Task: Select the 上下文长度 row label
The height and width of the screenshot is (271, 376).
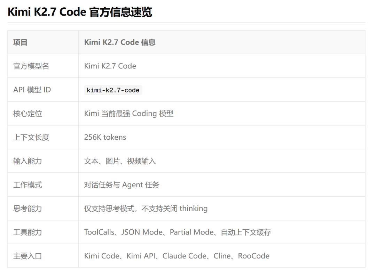Action: [31, 137]
